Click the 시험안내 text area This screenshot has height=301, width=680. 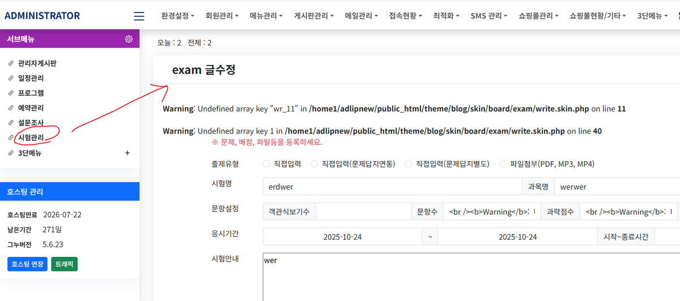pos(470,277)
